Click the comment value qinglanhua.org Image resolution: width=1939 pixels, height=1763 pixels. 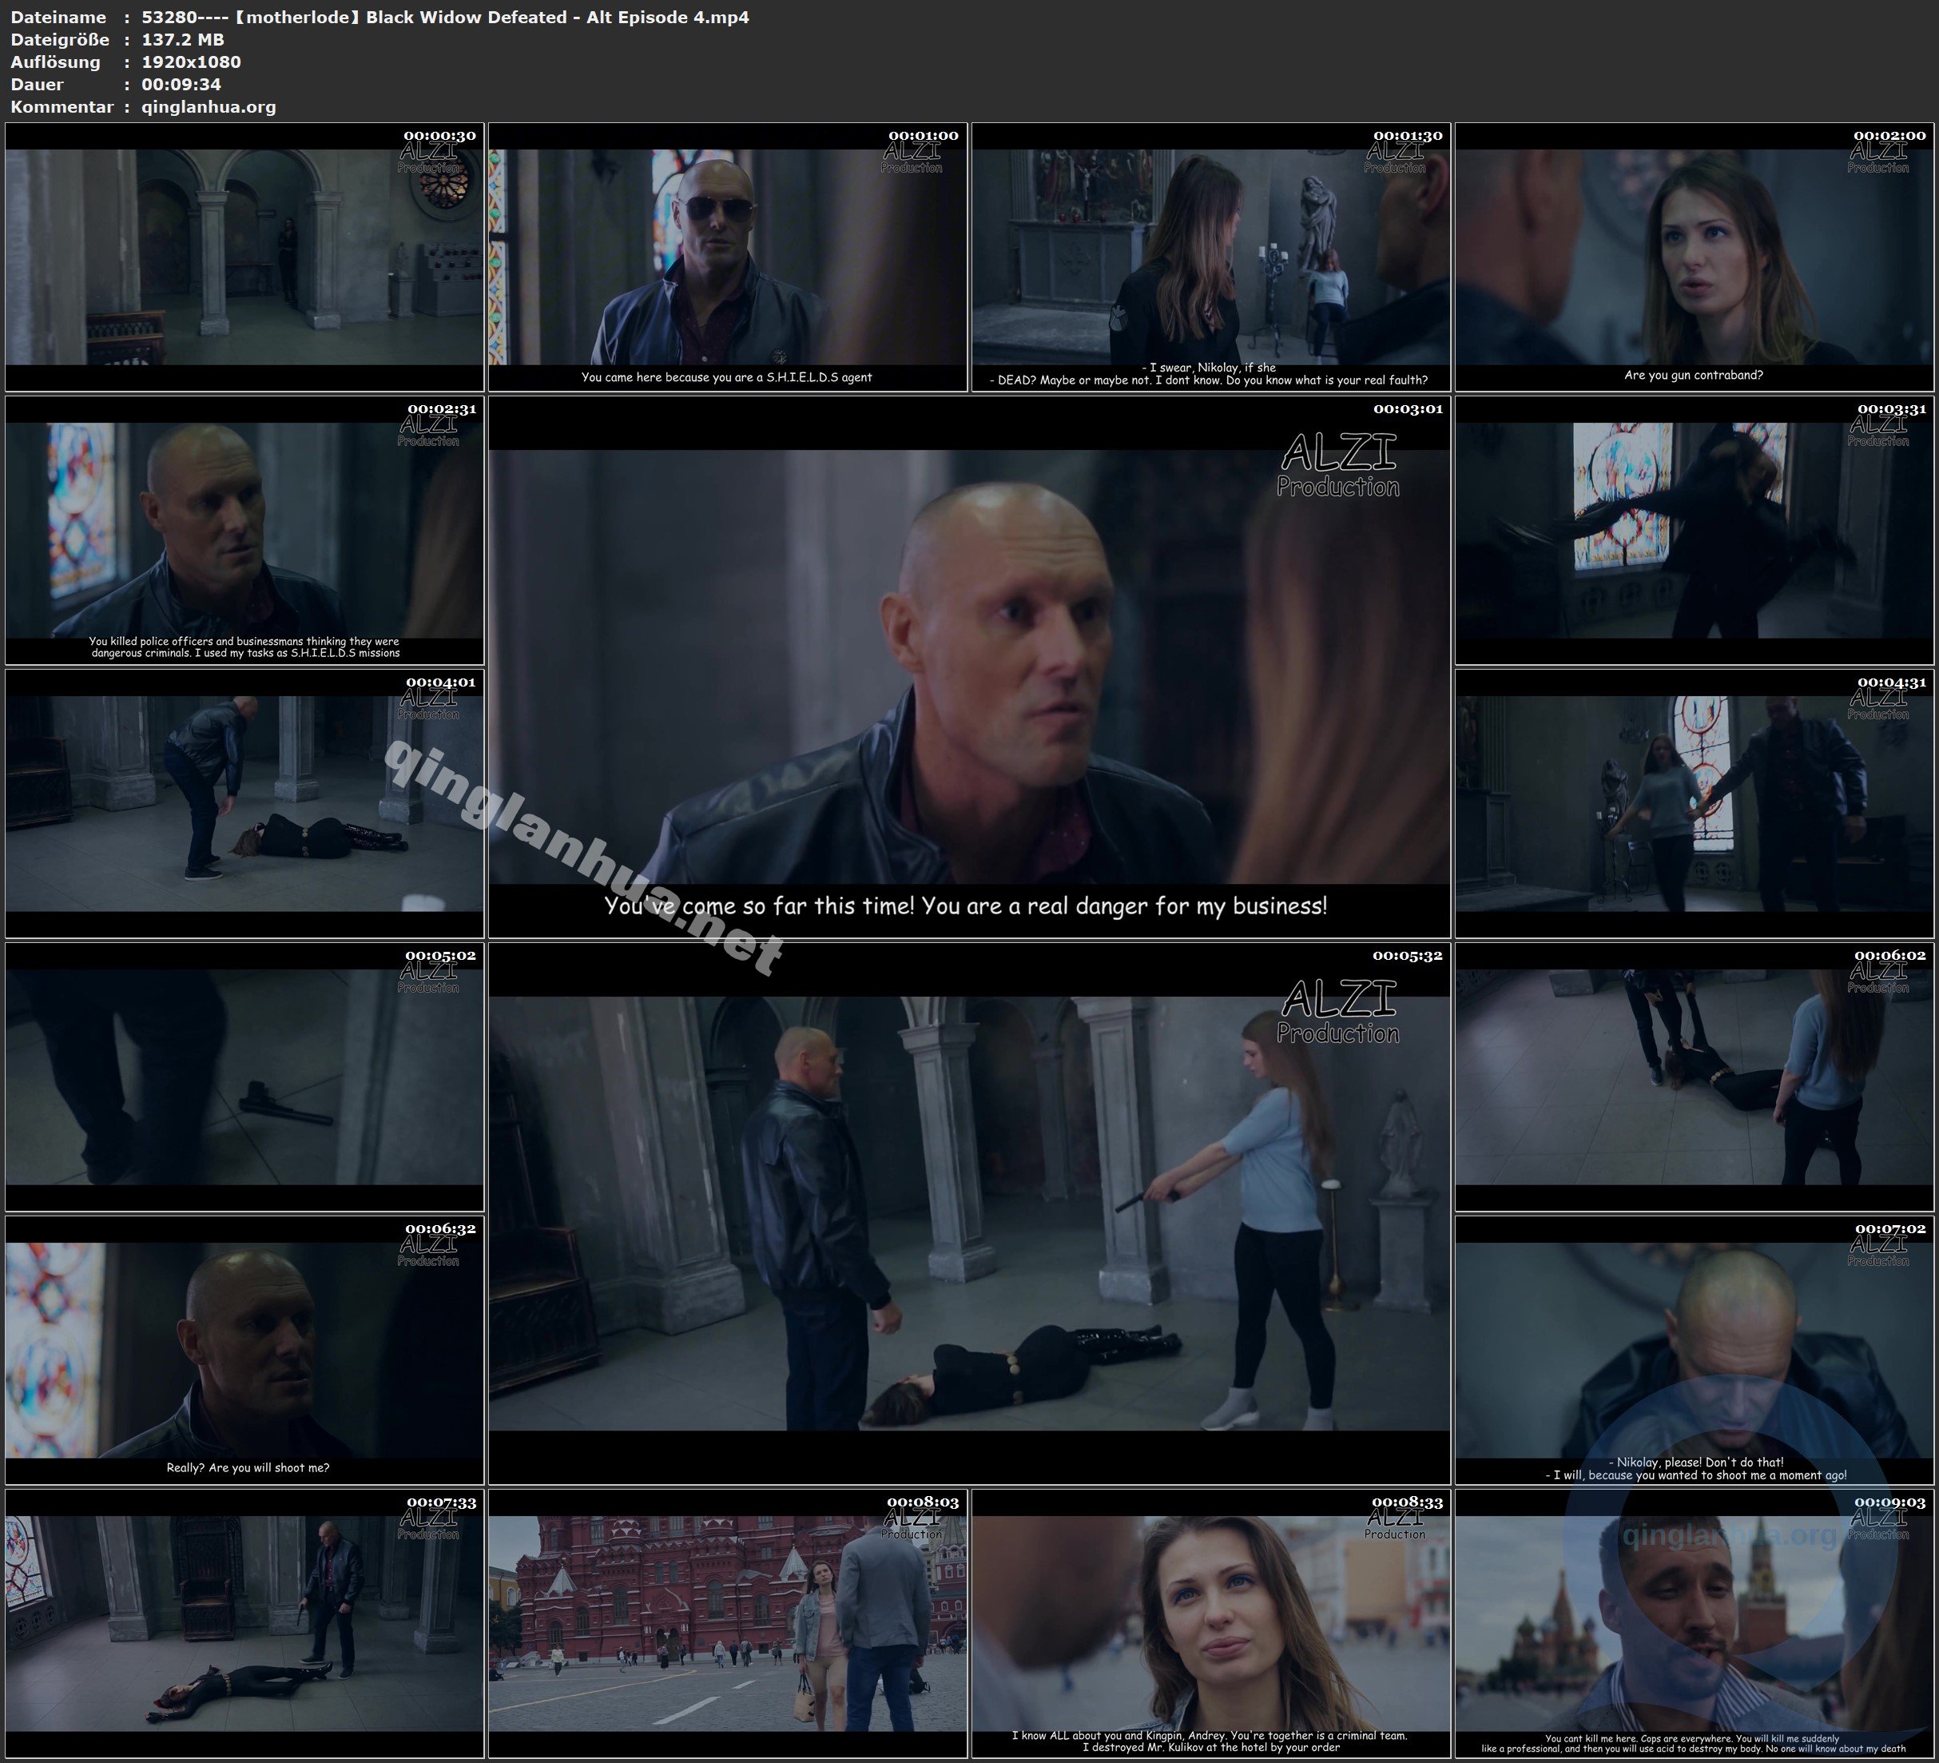(209, 107)
